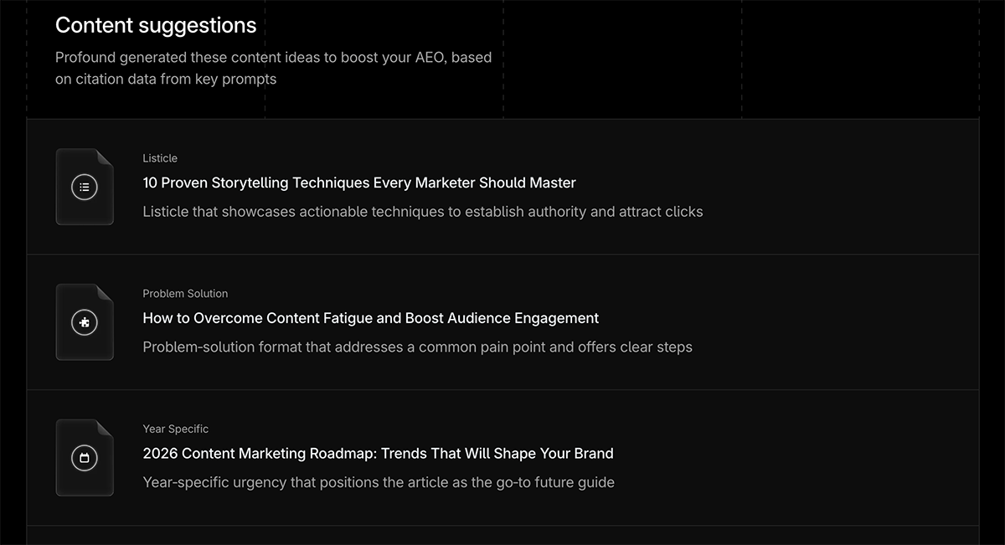The image size is (1005, 545).
Task: Open "10 Proven Storytelling Techniques Every Marketer Should Master"
Action: 358,183
